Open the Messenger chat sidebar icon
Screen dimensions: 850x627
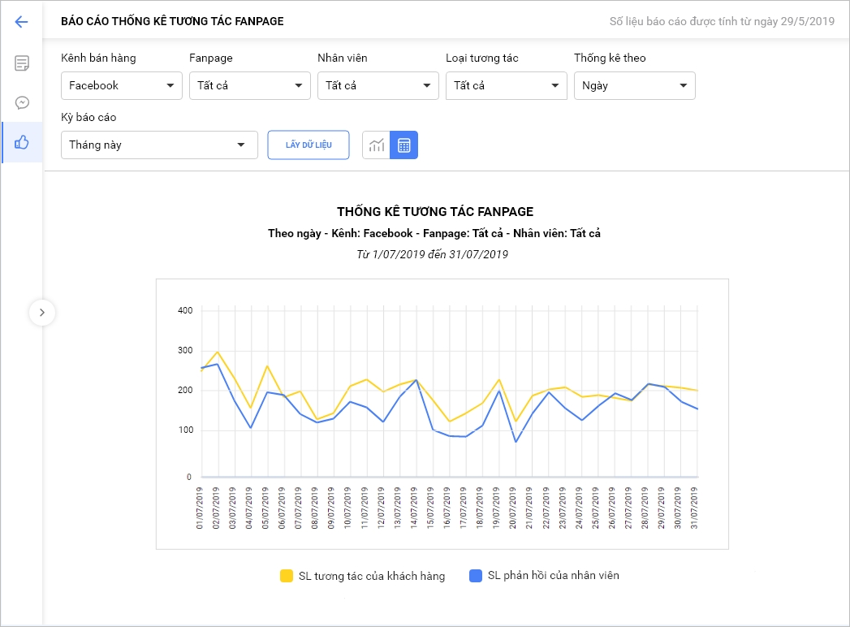pyautogui.click(x=22, y=103)
